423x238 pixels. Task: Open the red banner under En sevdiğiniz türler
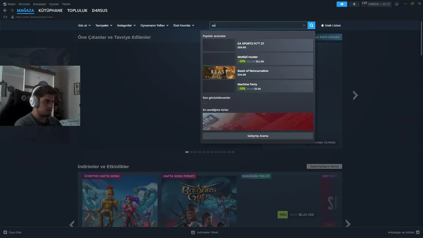[258, 122]
